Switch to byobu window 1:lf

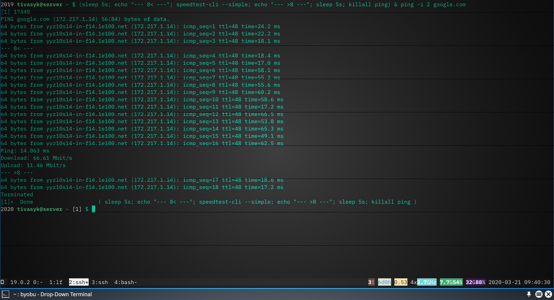(x=56, y=282)
